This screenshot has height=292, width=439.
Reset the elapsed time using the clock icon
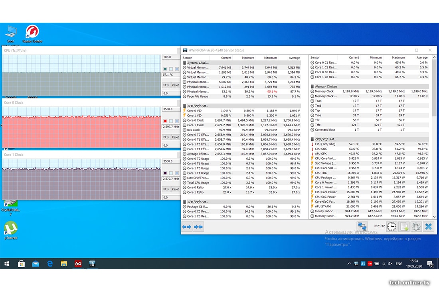[x=392, y=227]
